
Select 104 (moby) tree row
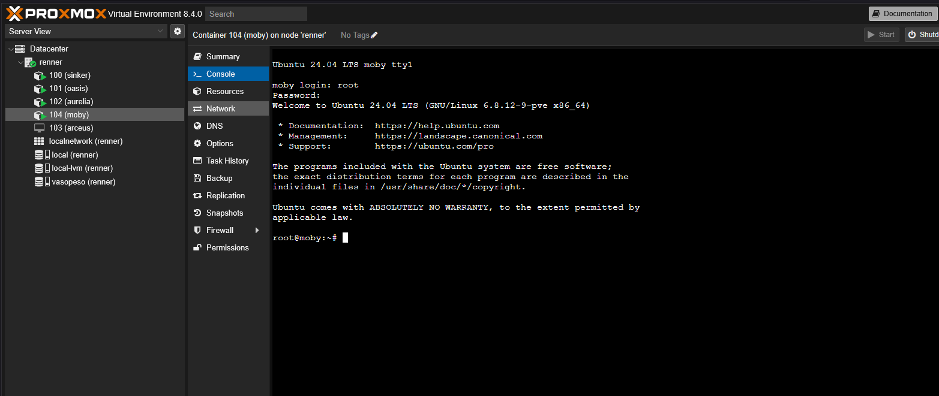click(x=95, y=114)
